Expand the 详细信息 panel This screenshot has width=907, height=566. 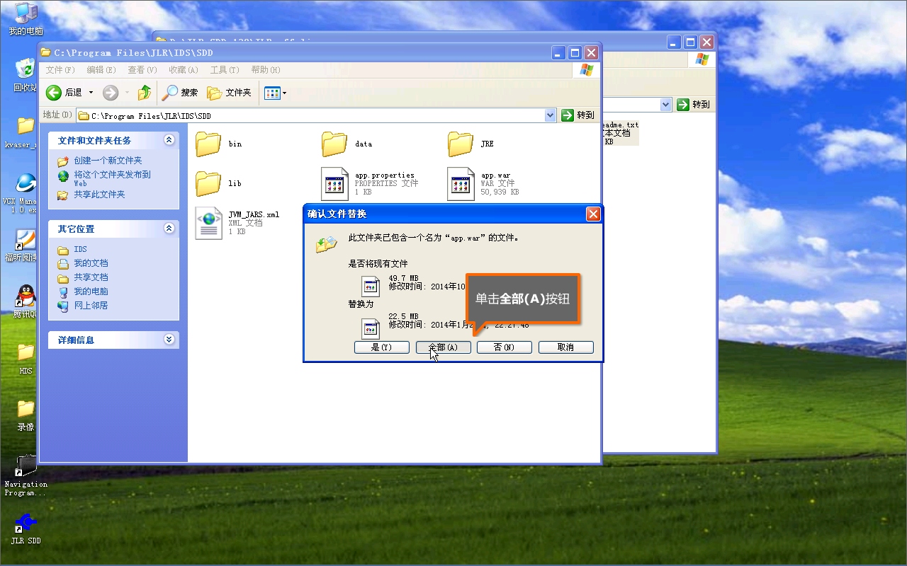[169, 340]
